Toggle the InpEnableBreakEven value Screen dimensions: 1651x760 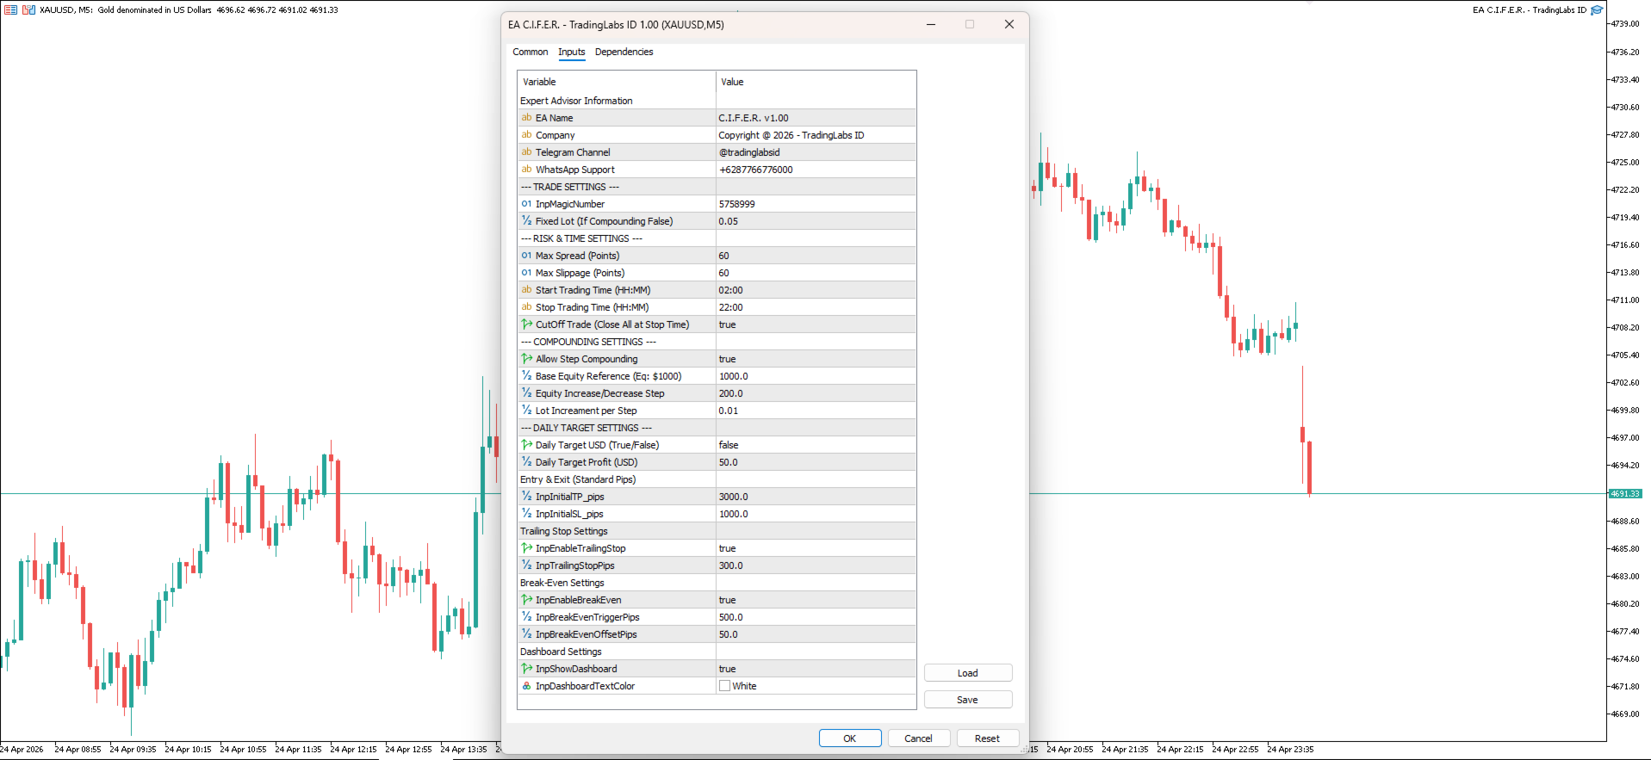[815, 600]
